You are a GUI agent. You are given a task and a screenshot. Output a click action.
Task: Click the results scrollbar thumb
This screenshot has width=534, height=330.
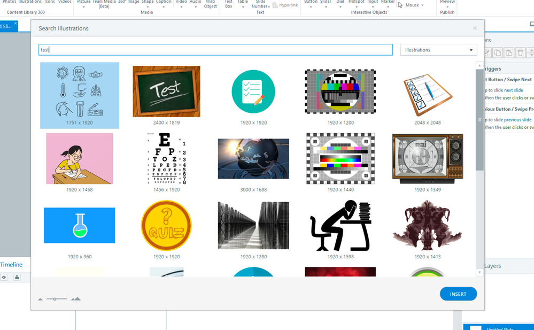click(x=479, y=120)
